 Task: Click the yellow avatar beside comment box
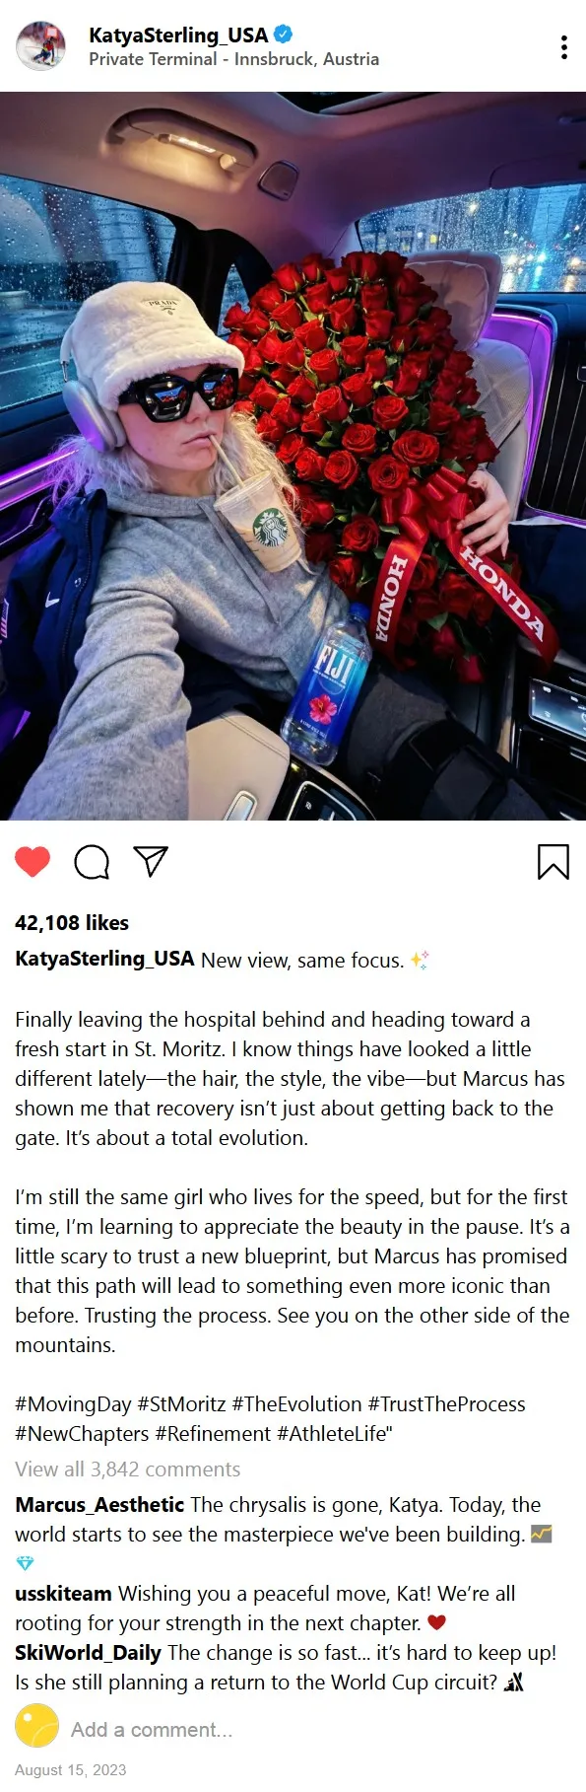tap(36, 1726)
